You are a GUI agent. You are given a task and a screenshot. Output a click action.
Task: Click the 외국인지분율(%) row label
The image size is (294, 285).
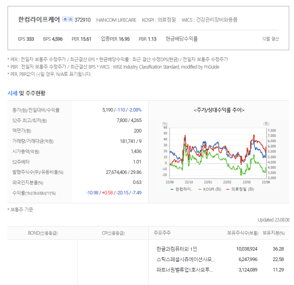coord(28,182)
